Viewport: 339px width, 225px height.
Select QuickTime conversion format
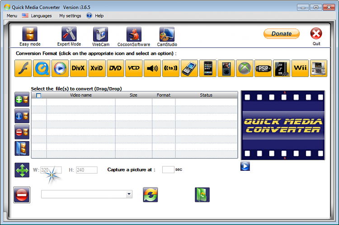[x=42, y=68]
